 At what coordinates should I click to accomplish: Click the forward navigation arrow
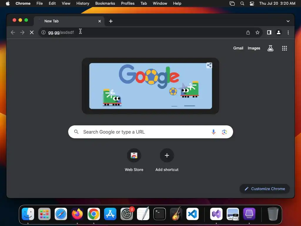click(x=22, y=32)
